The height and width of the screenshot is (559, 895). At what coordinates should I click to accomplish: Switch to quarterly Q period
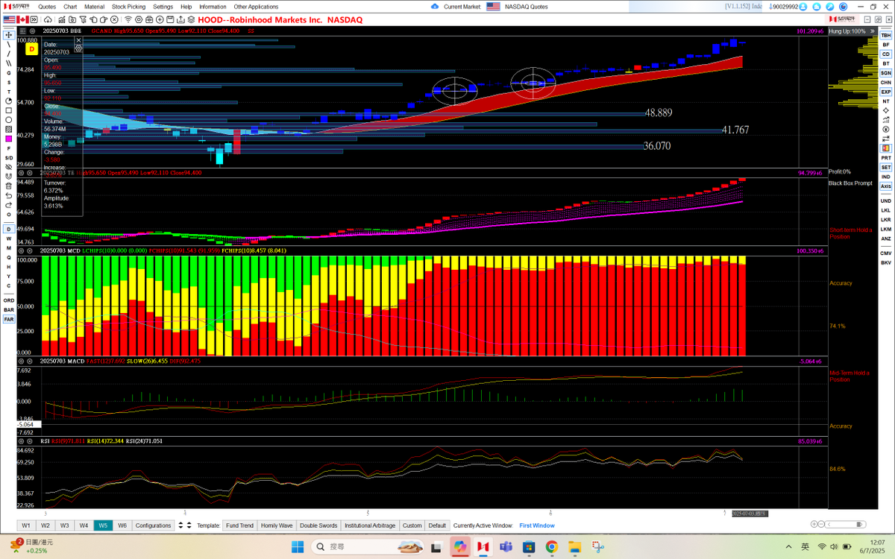(x=9, y=257)
